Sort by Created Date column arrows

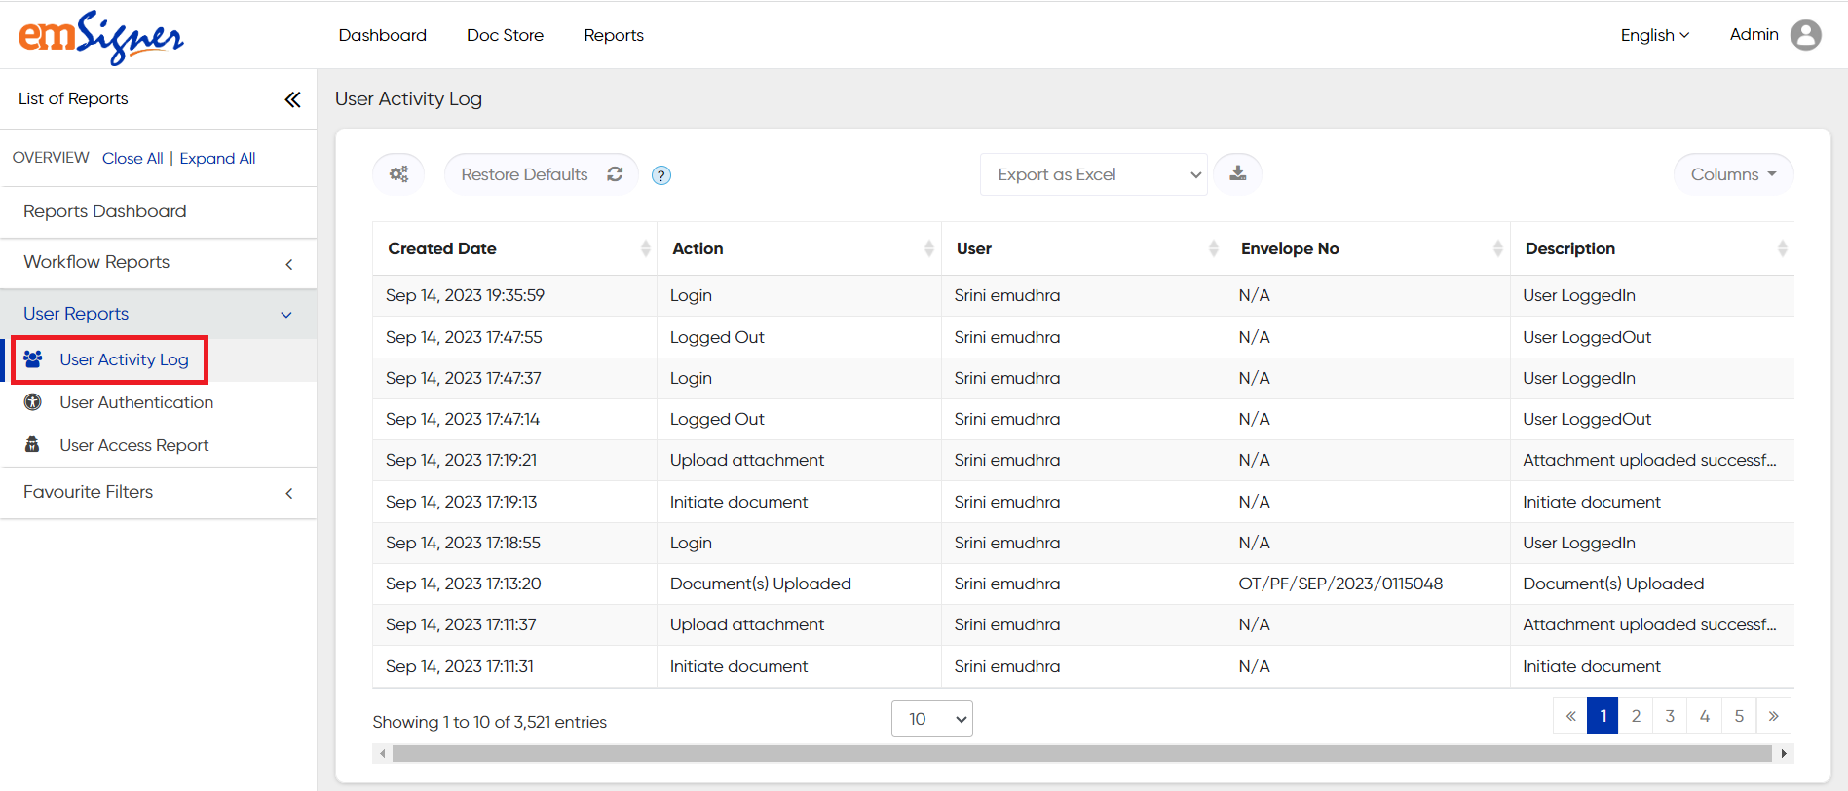[645, 248]
